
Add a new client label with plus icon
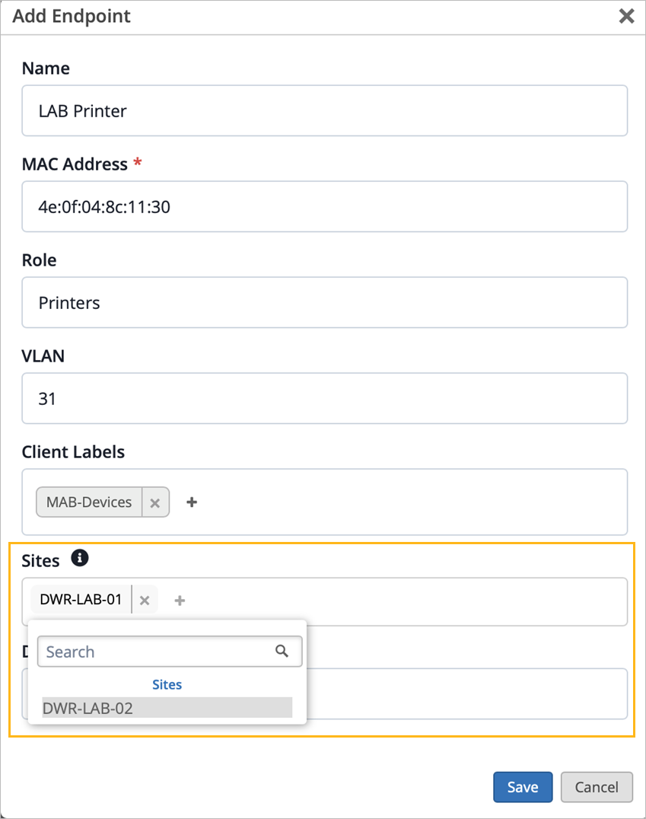(192, 502)
